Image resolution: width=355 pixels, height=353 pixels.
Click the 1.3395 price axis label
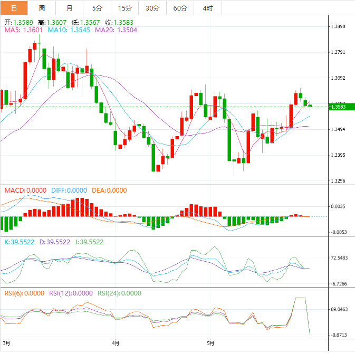coord(338,155)
